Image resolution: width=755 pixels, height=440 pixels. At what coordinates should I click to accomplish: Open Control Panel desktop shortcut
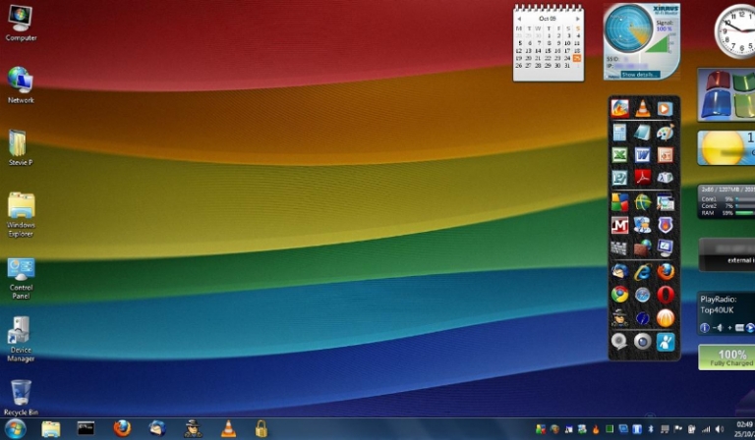[21, 273]
